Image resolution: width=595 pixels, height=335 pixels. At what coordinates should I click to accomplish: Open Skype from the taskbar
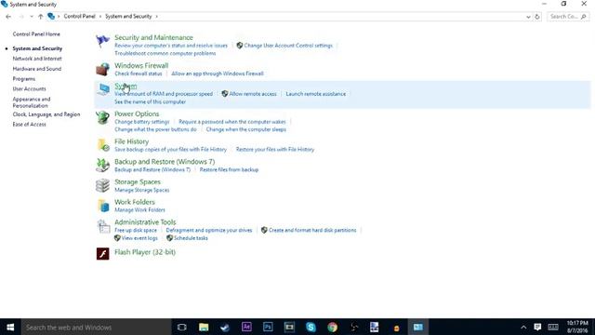(311, 327)
